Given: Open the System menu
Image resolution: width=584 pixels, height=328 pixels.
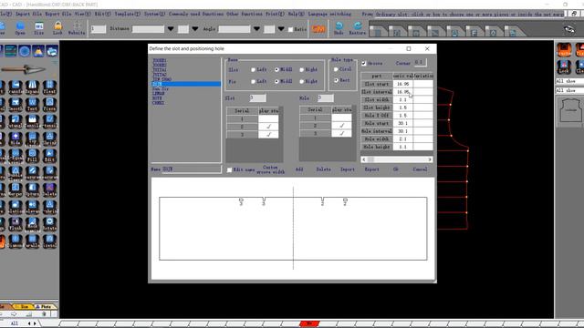Looking at the screenshot, I should (x=154, y=14).
